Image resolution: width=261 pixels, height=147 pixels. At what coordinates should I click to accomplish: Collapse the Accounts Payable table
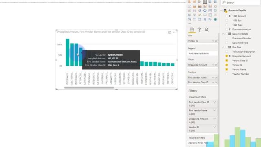click(221, 10)
